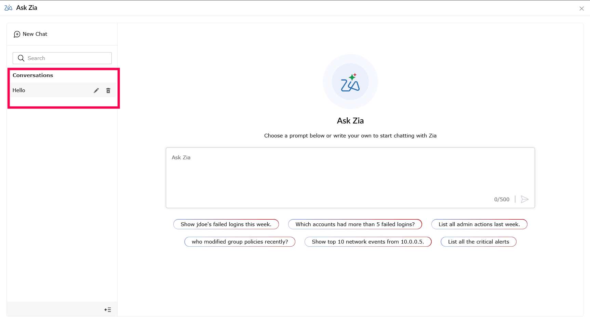Click the 'Choose a prompt below' instruction text
The height and width of the screenshot is (322, 590).
coord(350,135)
